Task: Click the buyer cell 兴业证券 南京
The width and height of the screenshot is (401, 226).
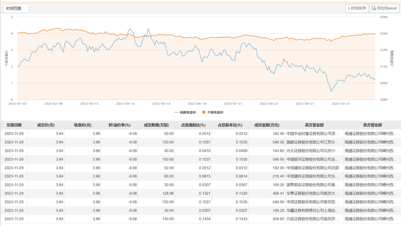Action: click(x=313, y=219)
